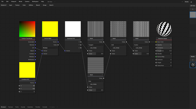Open the Workspace menu

click(35, 1)
